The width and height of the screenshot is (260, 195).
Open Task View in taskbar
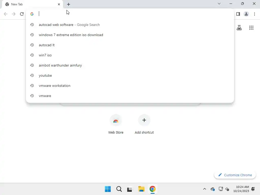(129, 189)
